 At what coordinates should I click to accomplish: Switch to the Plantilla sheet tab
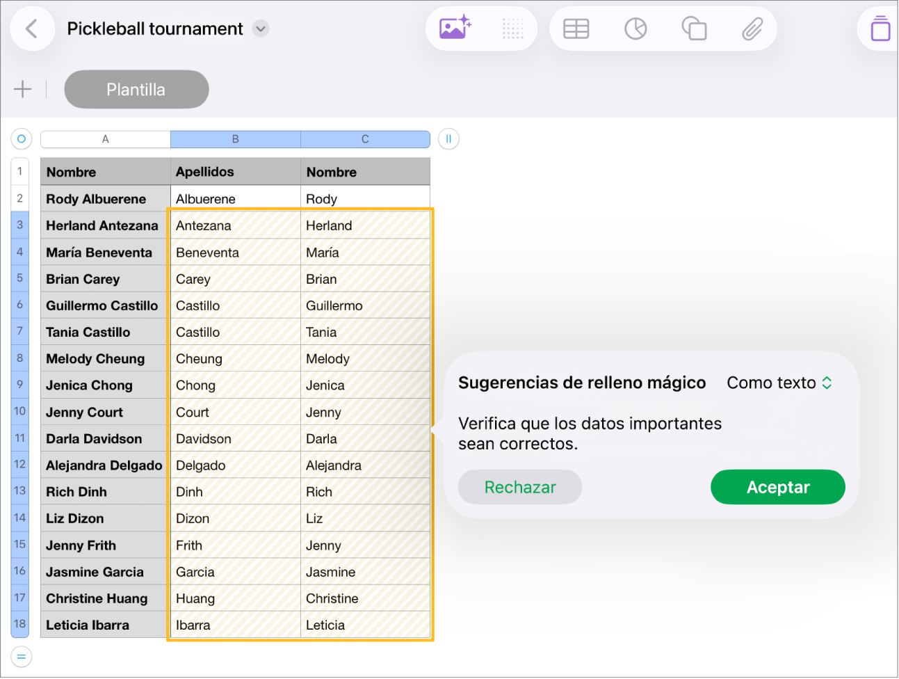click(x=136, y=89)
